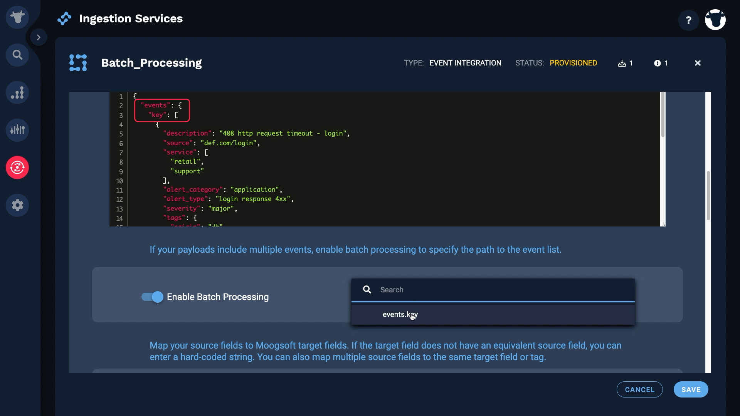Click the Enable Batch Processing label
This screenshot has height=416, width=740.
(x=218, y=297)
